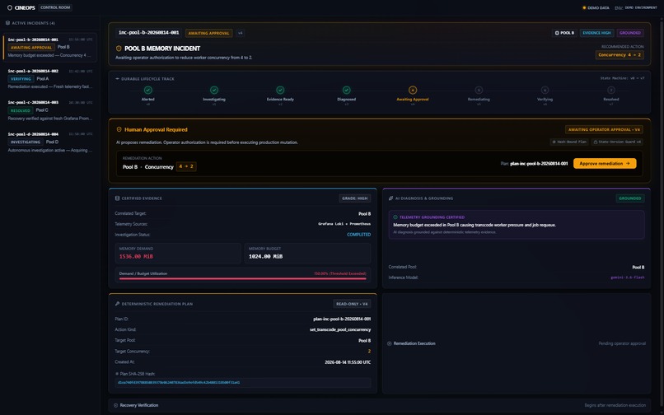This screenshot has width=664, height=415.
Task: Click the purple GROUNDED badge in incident header
Action: 630,33
